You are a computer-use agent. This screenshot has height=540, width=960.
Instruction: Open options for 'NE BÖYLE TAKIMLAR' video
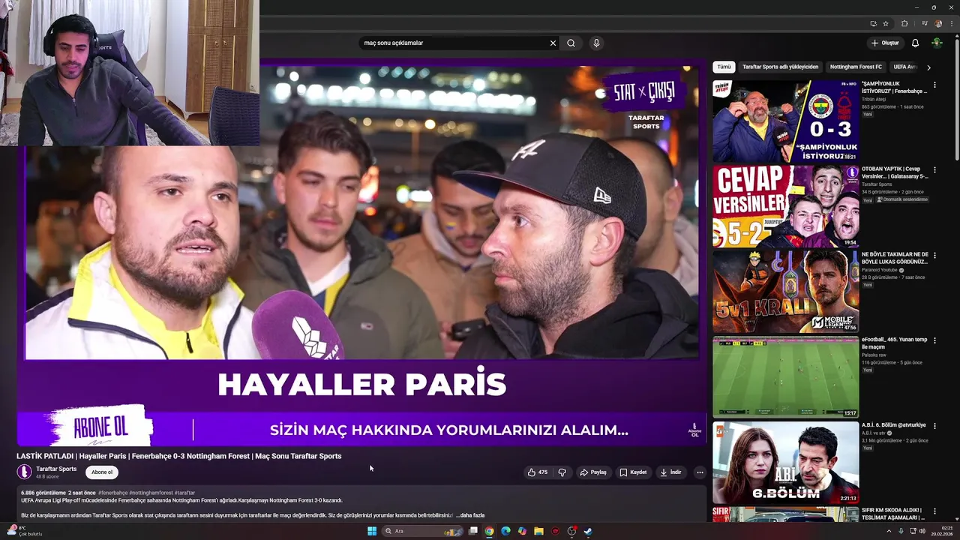[x=934, y=256]
